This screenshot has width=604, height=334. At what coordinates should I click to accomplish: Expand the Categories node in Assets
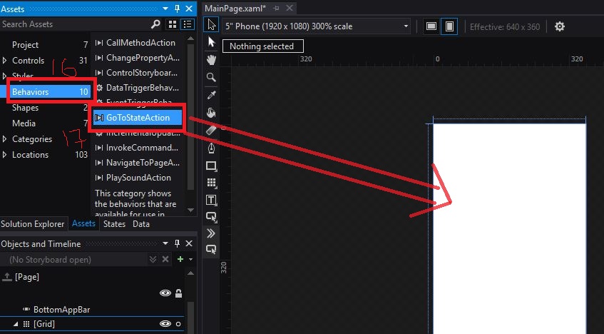4,139
